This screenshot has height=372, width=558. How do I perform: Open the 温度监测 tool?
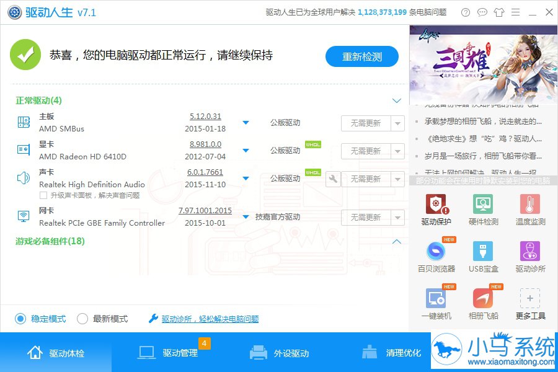pos(530,210)
